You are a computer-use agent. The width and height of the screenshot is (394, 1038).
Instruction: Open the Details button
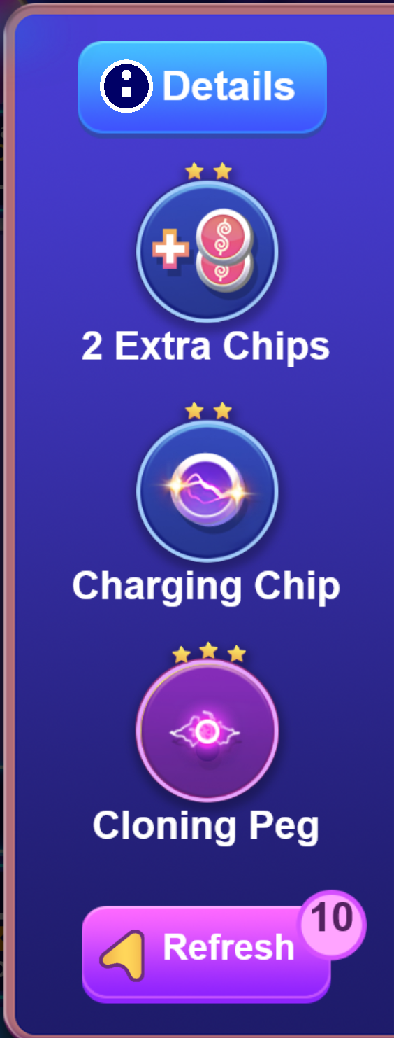click(x=202, y=87)
